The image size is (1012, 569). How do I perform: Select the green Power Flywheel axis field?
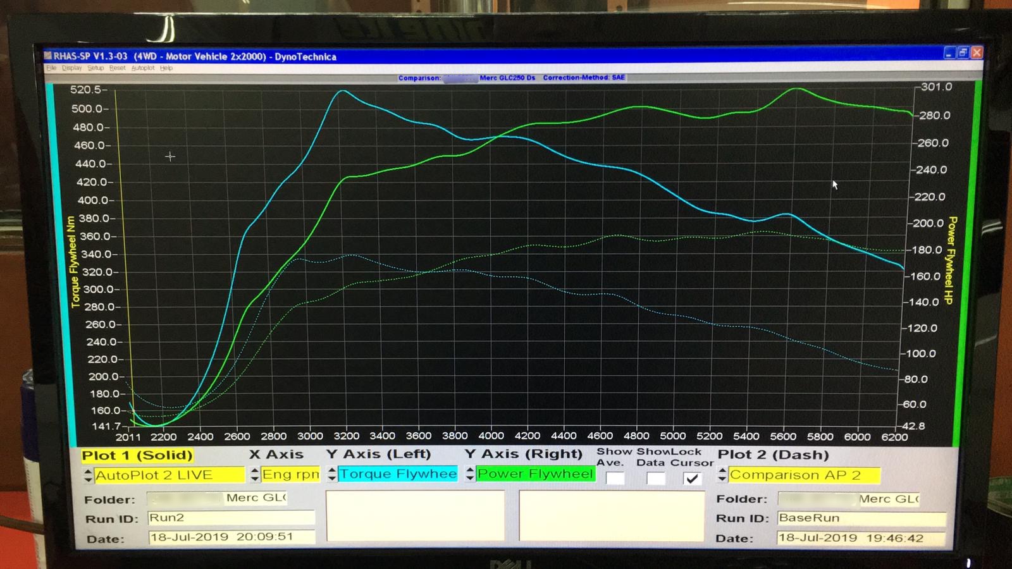tap(536, 474)
